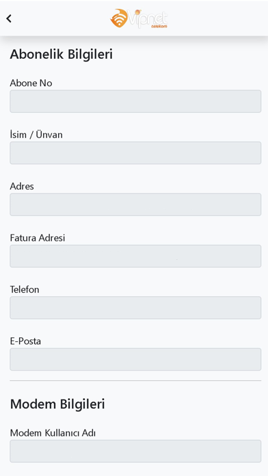Image resolution: width=268 pixels, height=476 pixels.
Task: Click the Modem Kullanıcı Adı label
Action: [x=53, y=433]
